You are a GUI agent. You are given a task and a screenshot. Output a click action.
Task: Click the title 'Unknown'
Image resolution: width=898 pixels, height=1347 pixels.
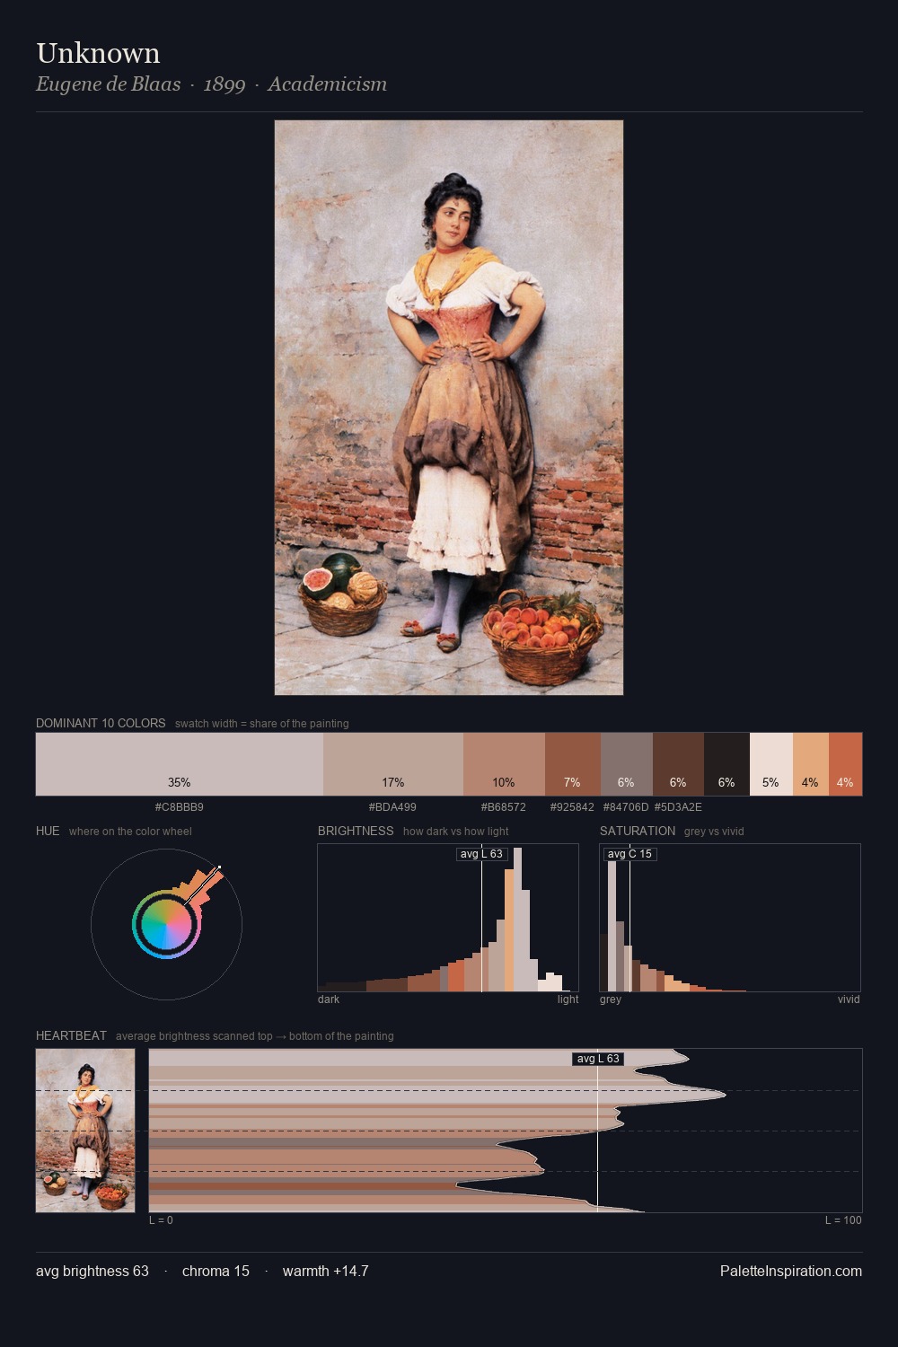point(98,53)
